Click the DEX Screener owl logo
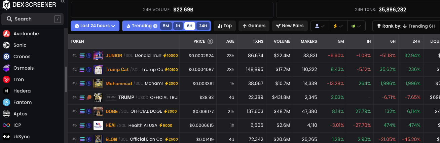This screenshot has width=440, height=143. coord(6,5)
